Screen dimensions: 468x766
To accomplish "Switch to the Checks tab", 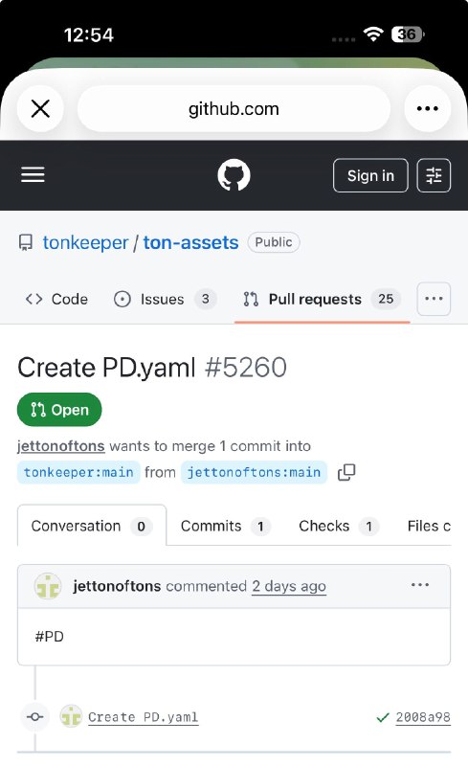I will pyautogui.click(x=338, y=526).
